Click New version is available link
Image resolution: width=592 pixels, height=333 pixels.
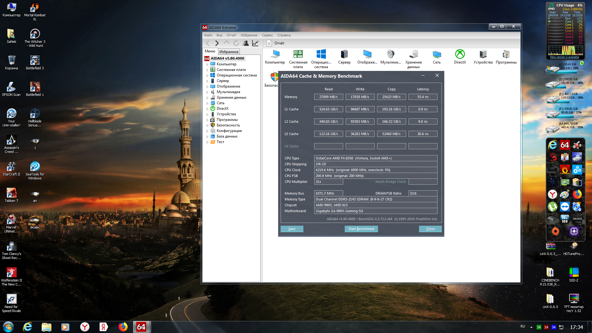[x=564, y=57]
